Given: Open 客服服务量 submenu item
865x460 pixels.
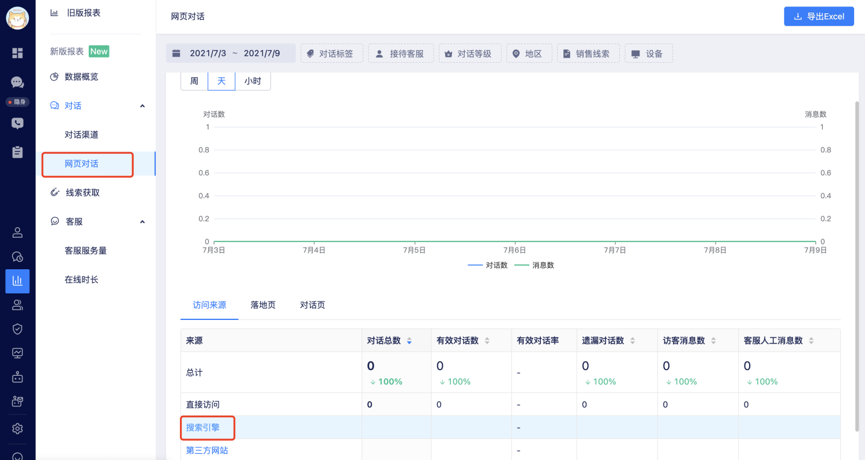Looking at the screenshot, I should click(85, 251).
